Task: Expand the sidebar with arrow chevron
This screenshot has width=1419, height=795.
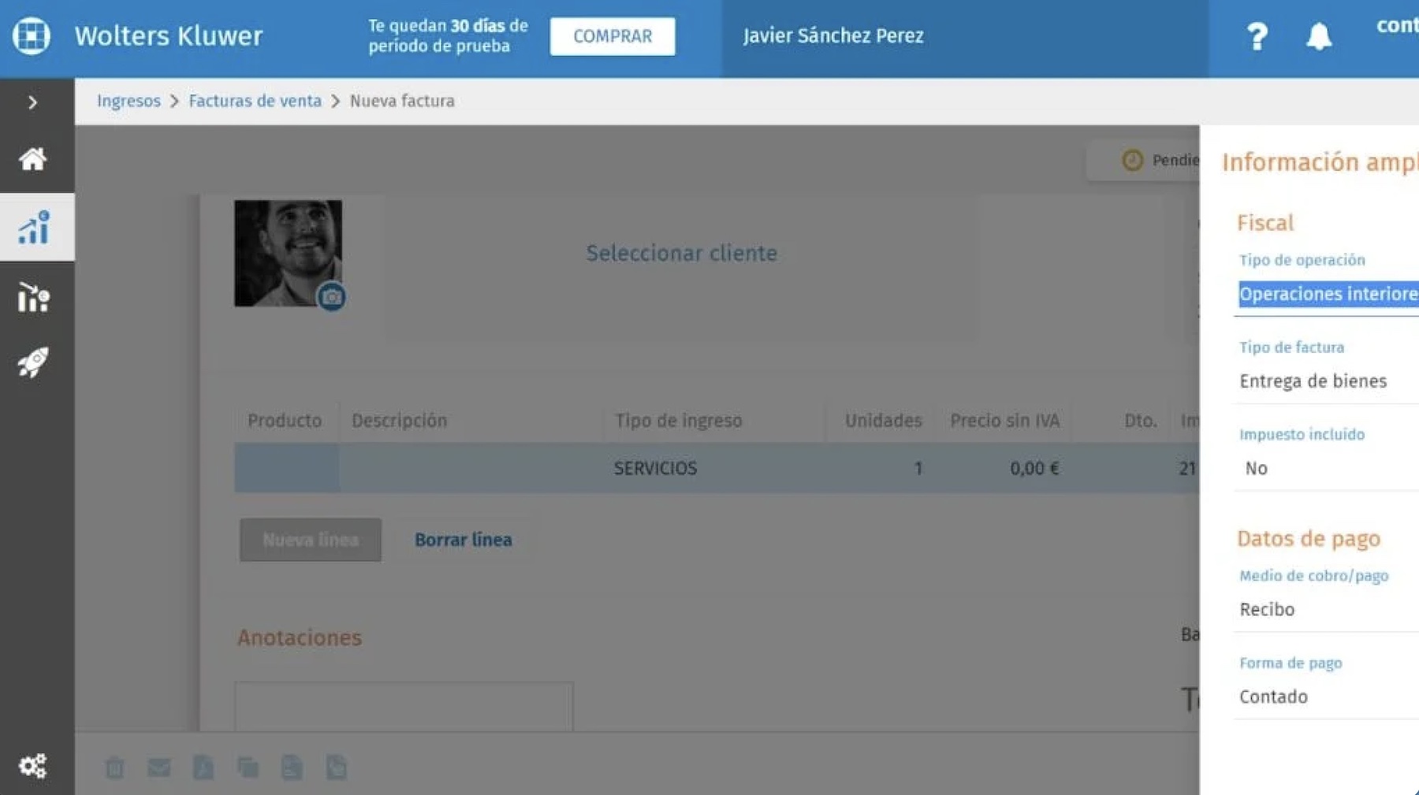Action: pos(32,102)
